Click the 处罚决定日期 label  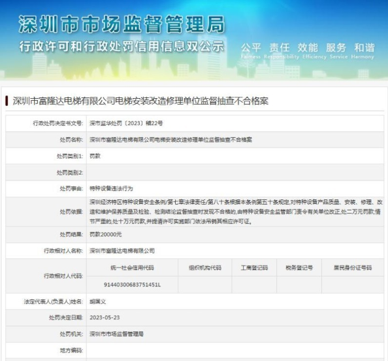[66, 318]
